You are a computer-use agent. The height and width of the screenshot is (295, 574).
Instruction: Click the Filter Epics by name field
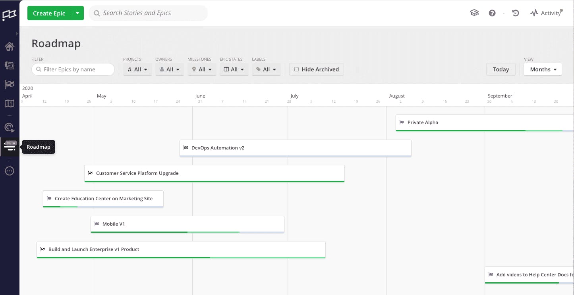tap(73, 69)
